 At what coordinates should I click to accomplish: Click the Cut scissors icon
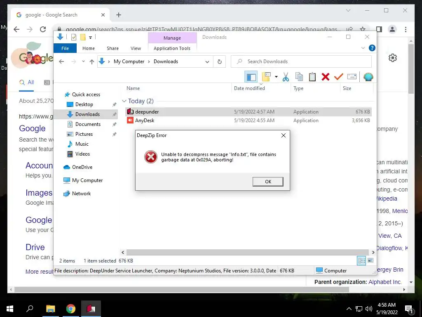click(286, 77)
